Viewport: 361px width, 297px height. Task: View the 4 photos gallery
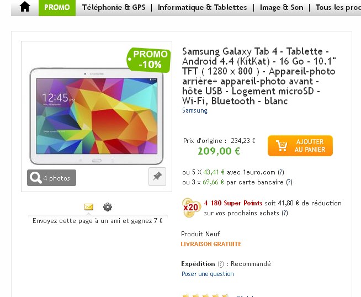click(51, 178)
